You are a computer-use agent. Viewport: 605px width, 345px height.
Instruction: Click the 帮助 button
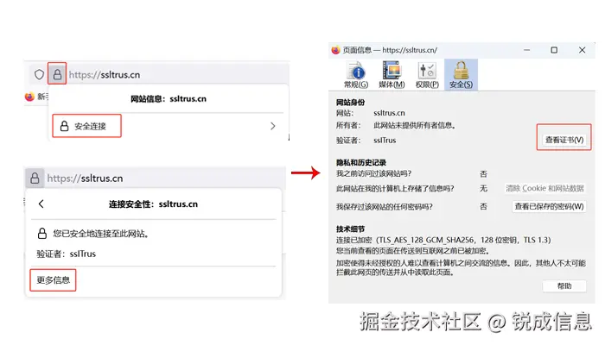(564, 285)
